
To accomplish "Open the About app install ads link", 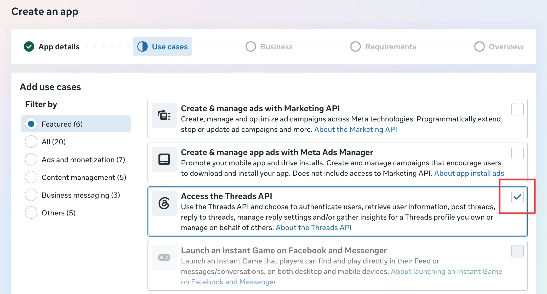I will point(469,173).
